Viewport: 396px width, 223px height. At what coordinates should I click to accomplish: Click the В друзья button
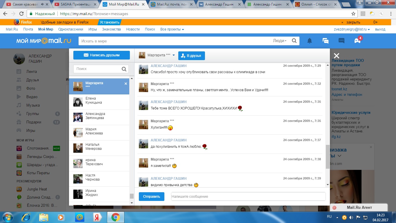192,56
